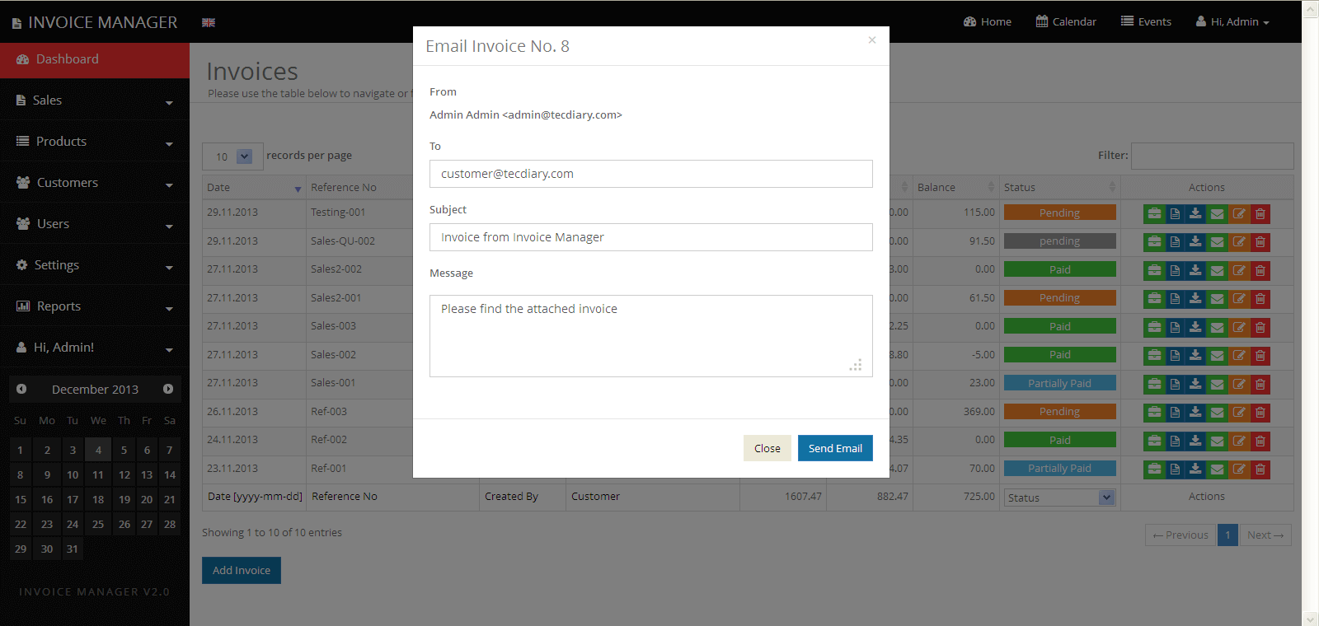
Task: Click the Send Email button
Action: pos(835,448)
